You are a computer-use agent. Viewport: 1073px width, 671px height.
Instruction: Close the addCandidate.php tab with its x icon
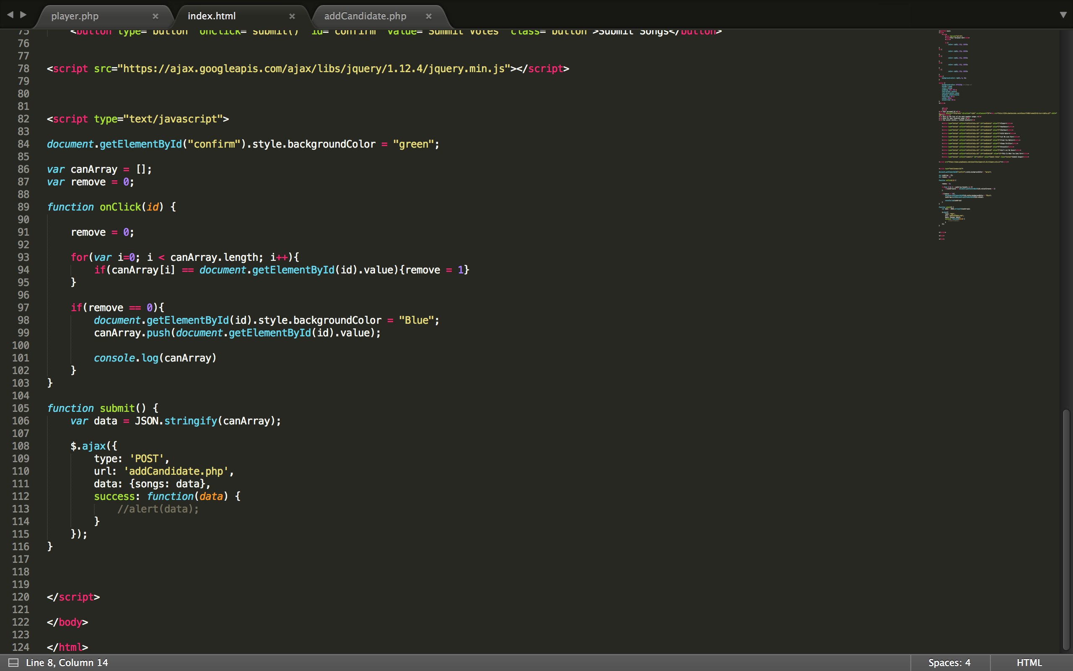(429, 16)
